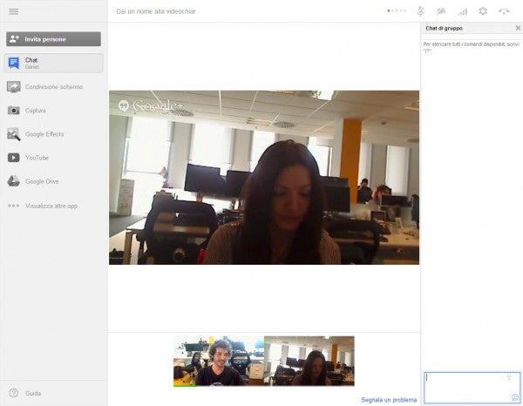This screenshot has height=406, width=523.
Task: Click the chat commands hint text
Action: point(471,47)
